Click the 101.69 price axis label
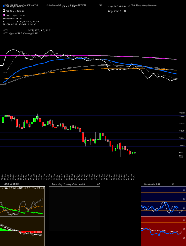 (181, 145)
